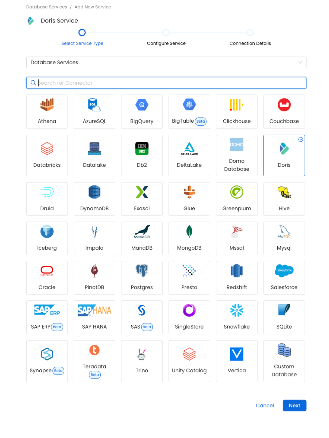This screenshot has height=438, width=329.
Task: Click the Doris selected checkmark badge
Action: pos(301,140)
